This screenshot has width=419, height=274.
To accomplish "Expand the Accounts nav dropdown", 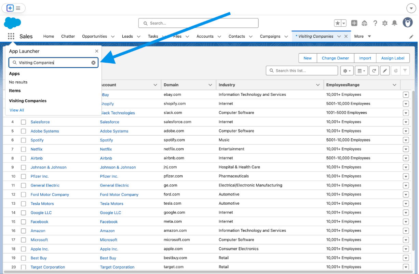I will 219,37.
